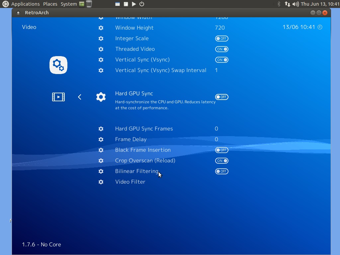
Task: Toggle Hard GPU Sync on
Action: point(221,97)
